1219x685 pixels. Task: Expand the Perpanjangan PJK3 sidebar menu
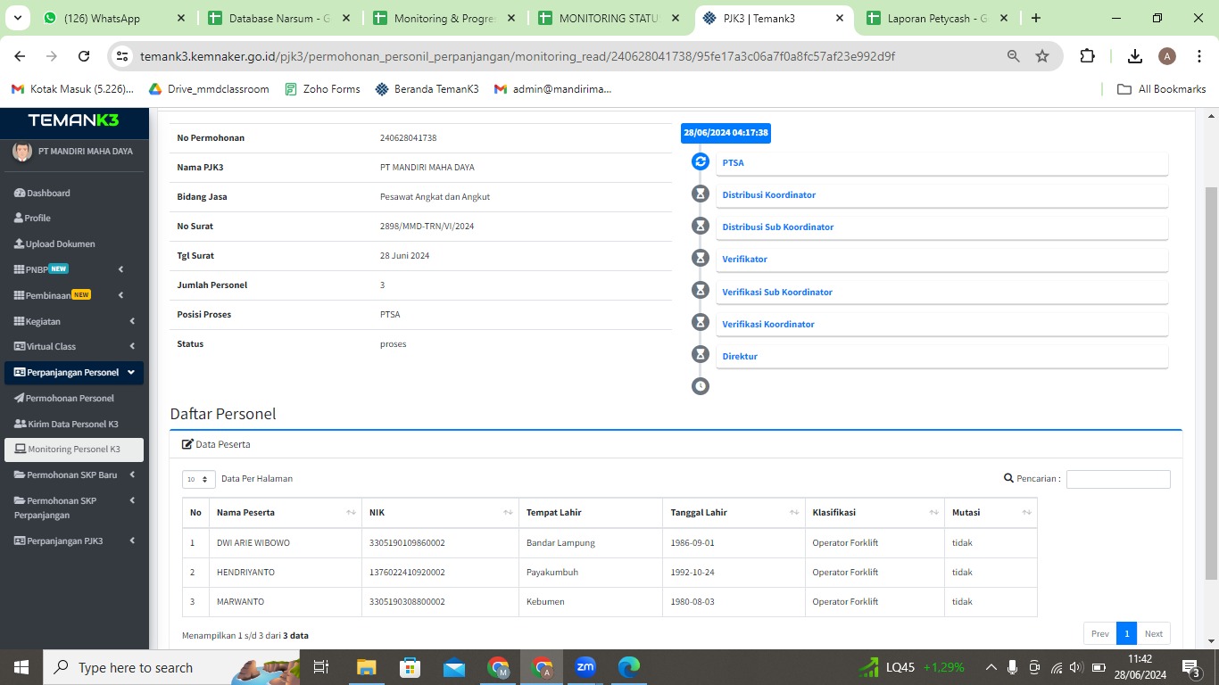74,541
